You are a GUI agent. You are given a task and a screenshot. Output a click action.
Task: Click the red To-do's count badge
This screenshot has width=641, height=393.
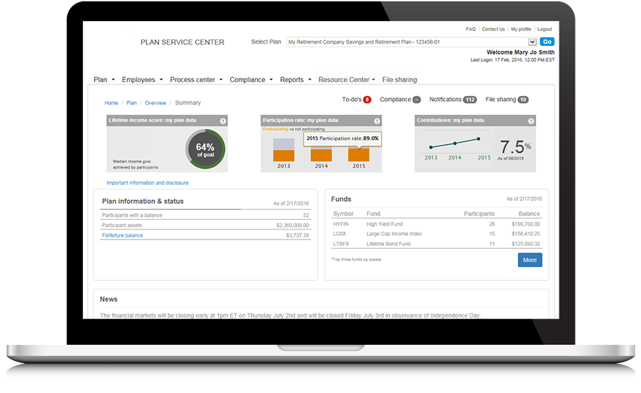click(367, 100)
